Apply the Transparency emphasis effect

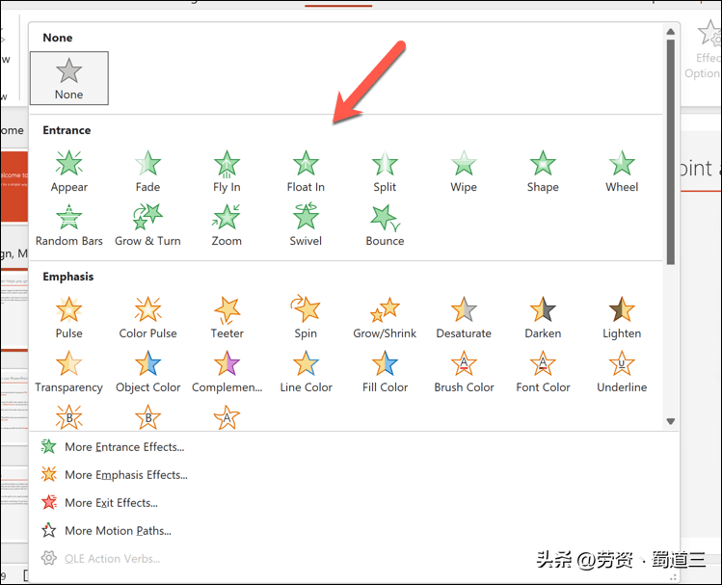click(69, 372)
